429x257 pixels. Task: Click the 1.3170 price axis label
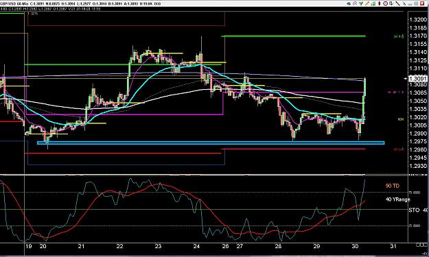point(418,36)
